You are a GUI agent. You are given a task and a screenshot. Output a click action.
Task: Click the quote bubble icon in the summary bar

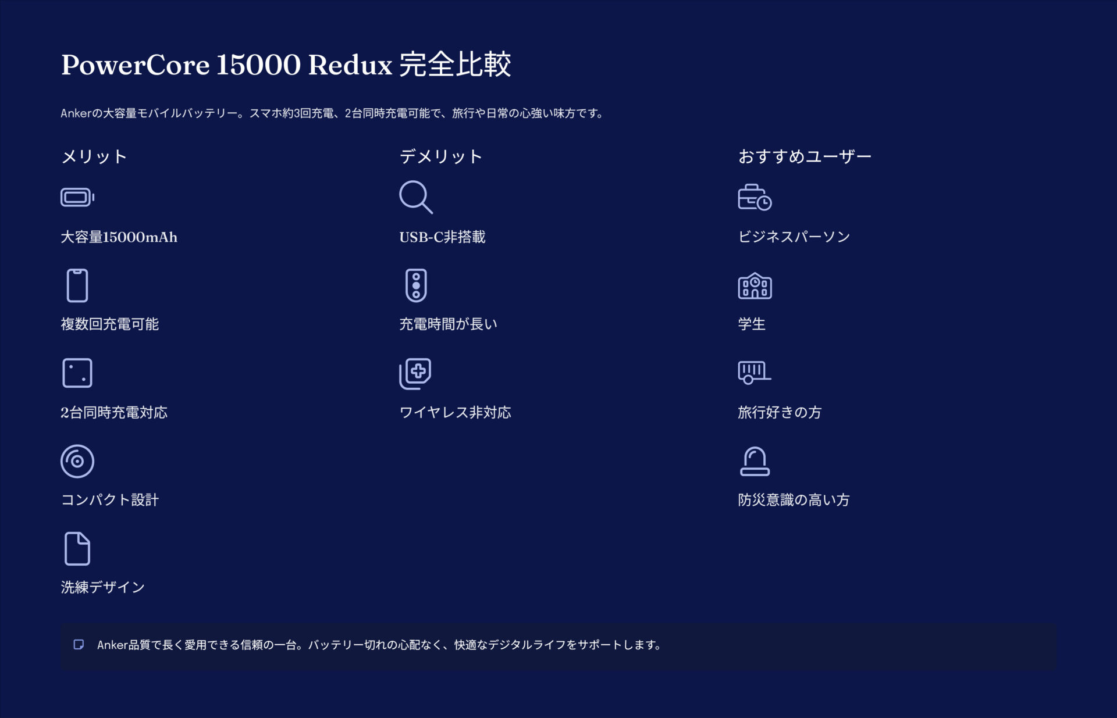point(77,644)
